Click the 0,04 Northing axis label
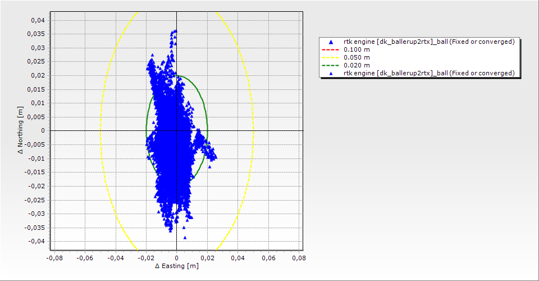The width and height of the screenshot is (539, 281). click(38, 20)
